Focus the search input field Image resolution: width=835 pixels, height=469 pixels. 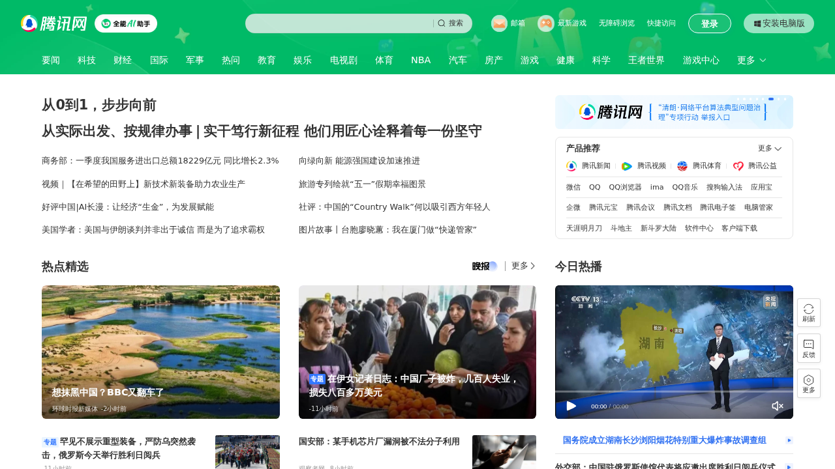(339, 23)
